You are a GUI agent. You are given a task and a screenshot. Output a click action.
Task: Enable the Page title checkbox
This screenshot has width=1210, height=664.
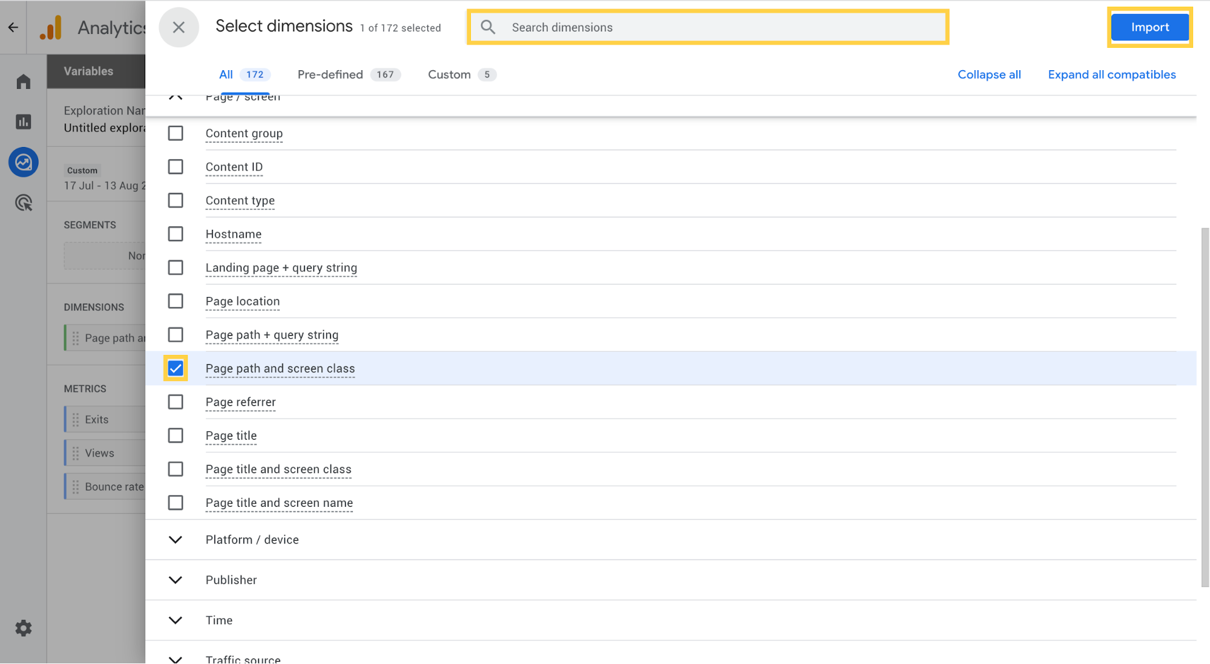(x=176, y=435)
